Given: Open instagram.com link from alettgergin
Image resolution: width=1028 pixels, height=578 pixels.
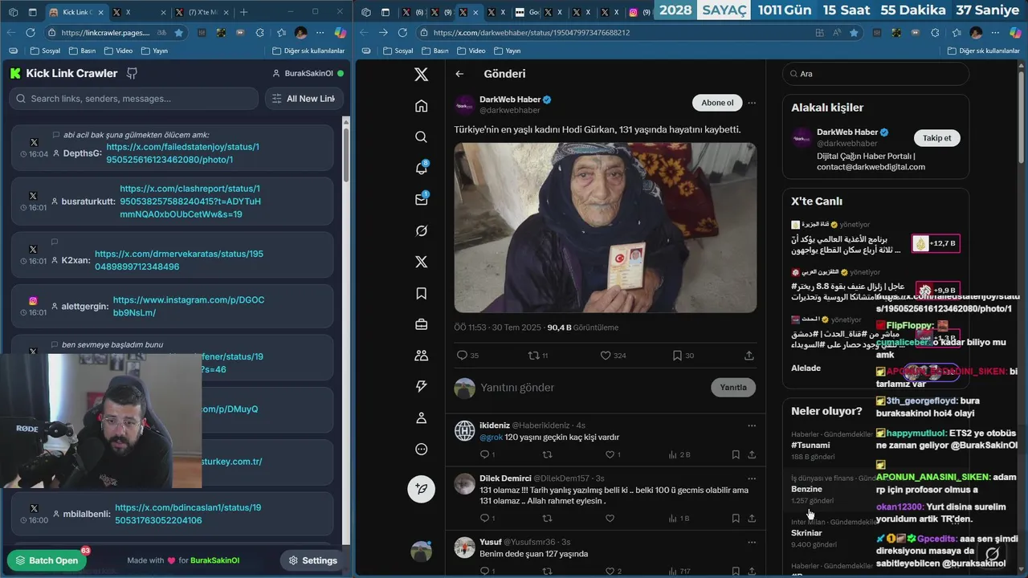Looking at the screenshot, I should click(x=189, y=306).
